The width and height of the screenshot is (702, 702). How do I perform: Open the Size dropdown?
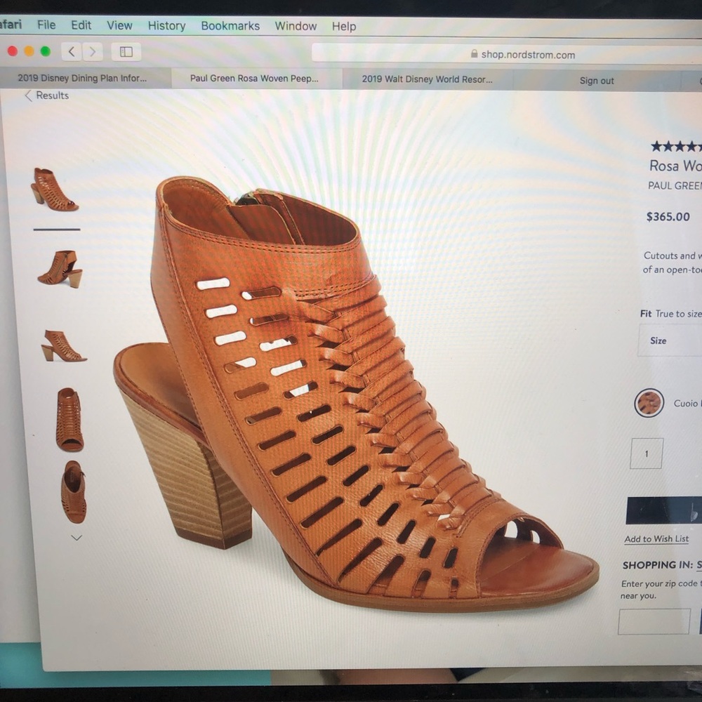670,340
